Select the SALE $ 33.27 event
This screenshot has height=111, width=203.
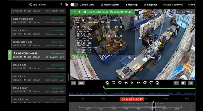[39, 90]
